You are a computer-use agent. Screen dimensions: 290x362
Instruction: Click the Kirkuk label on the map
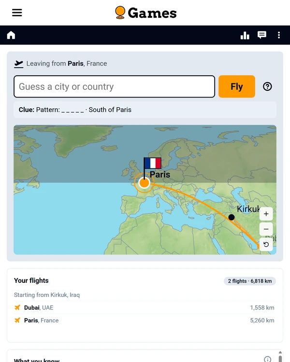click(248, 209)
